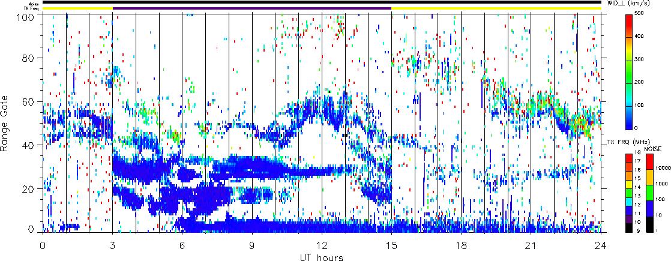This screenshot has width=671, height=261.
Task: Select the 'TX FRQ (MHz)' legend title
Action: pos(628,142)
